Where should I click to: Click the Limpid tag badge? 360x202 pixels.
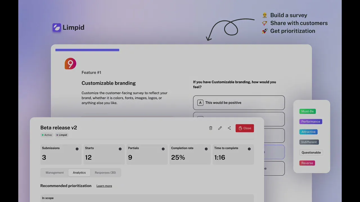pyautogui.click(x=62, y=135)
